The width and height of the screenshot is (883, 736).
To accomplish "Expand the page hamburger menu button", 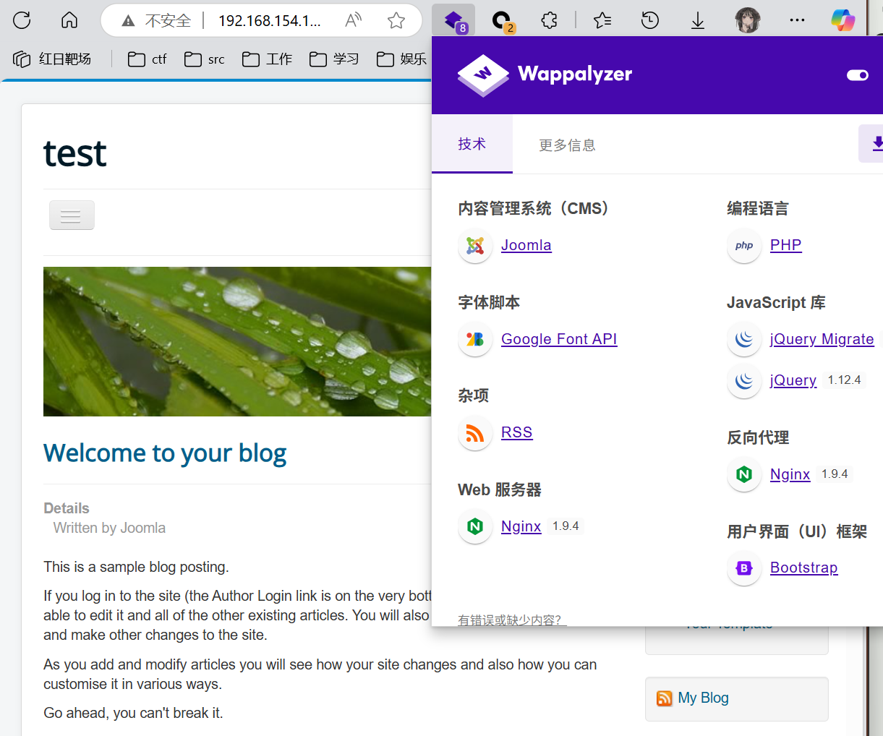I will [x=72, y=215].
